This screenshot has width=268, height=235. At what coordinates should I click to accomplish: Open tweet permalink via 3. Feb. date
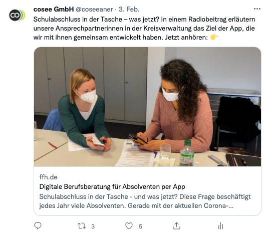(x=129, y=10)
